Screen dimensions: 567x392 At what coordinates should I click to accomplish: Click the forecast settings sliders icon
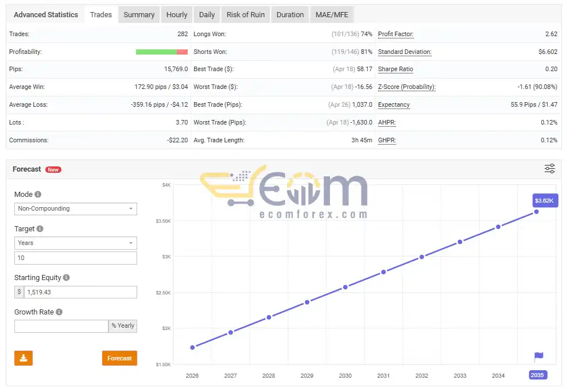(x=550, y=169)
